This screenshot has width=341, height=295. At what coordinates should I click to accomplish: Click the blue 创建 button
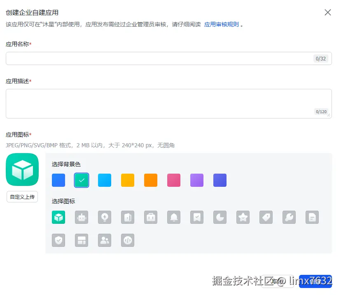click(x=315, y=281)
